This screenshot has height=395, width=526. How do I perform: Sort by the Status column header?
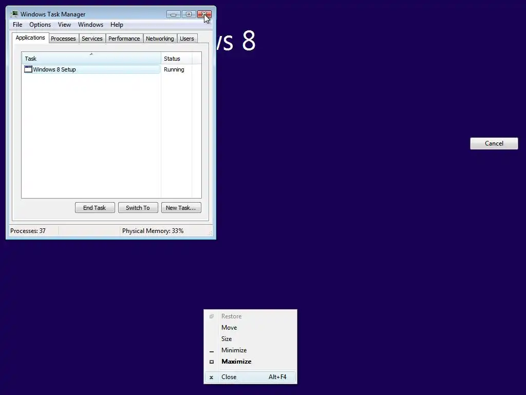pos(177,59)
